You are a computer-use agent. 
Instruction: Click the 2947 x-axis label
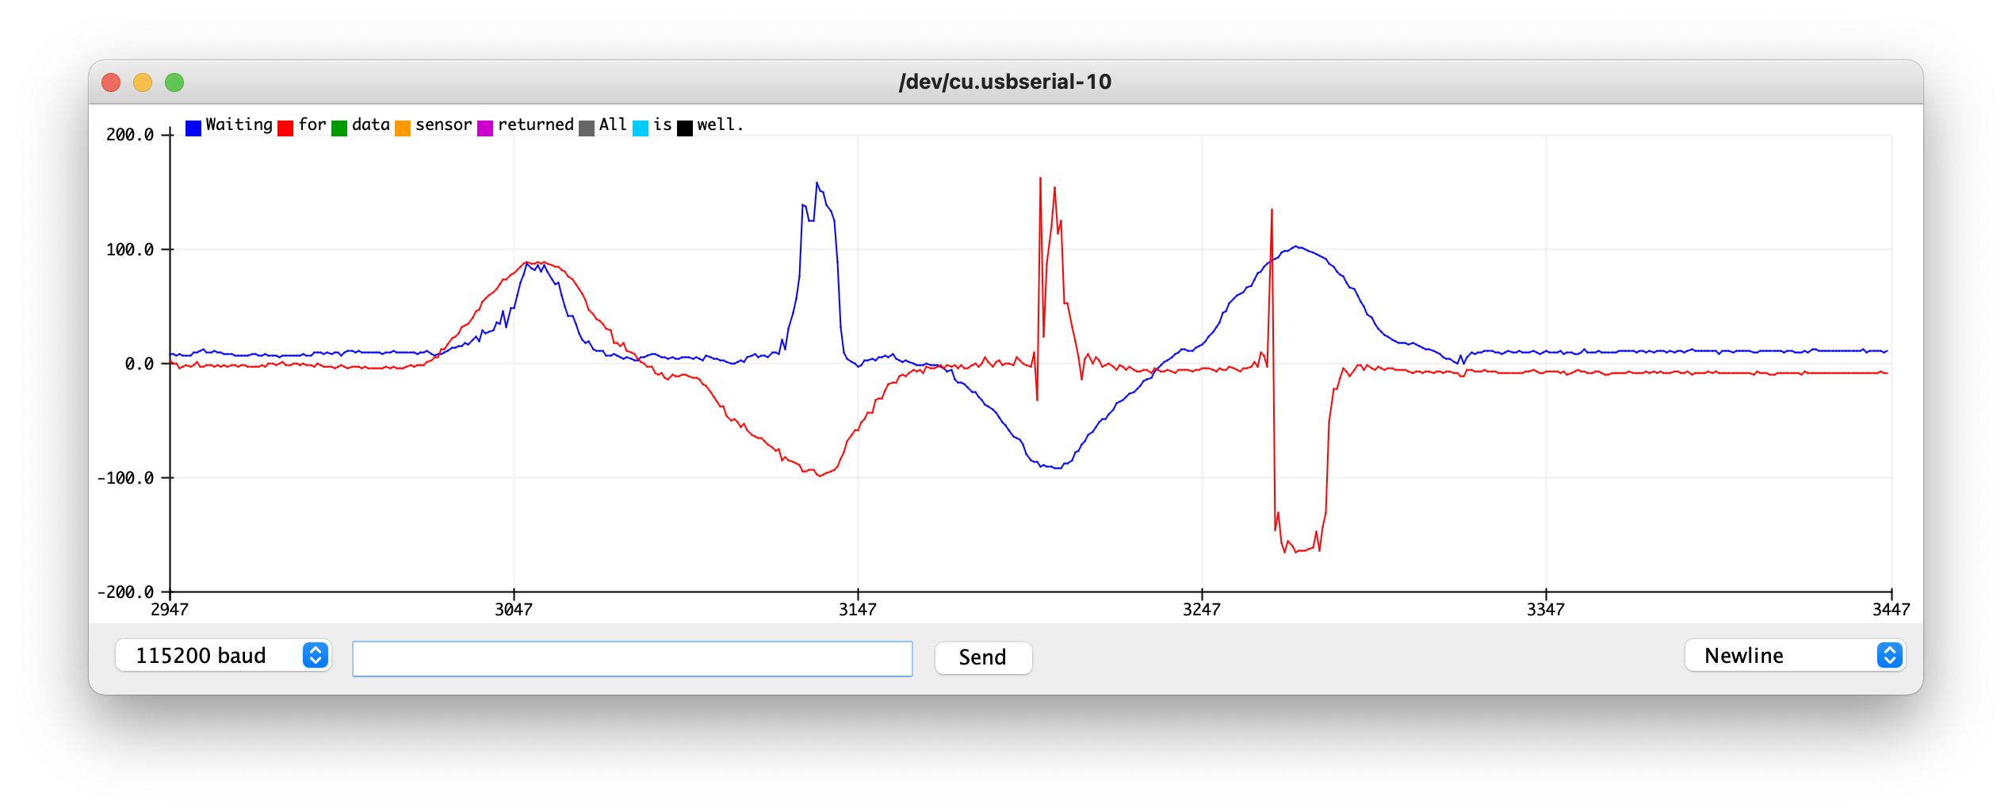point(170,610)
